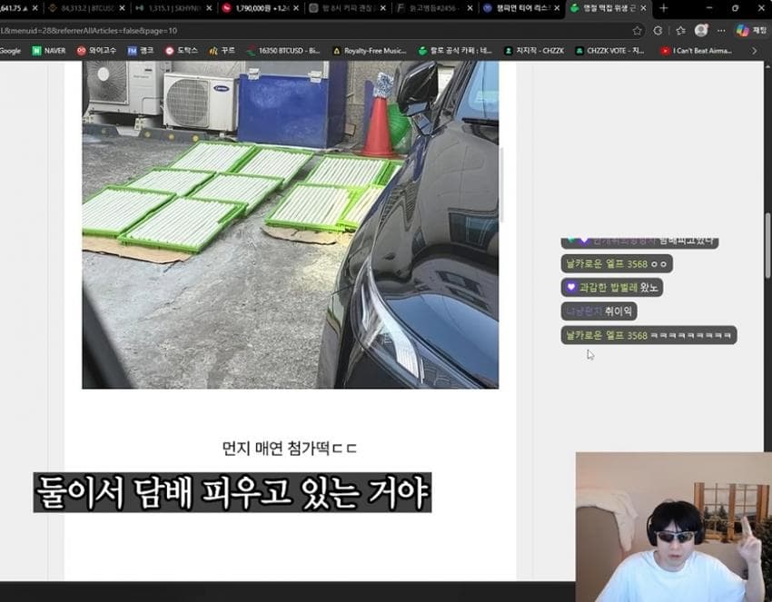Screen dimensions: 772x602
Task: Click the 날카로운 엘프 3568 ㅋㅋㅋ chat message
Action: (x=648, y=335)
